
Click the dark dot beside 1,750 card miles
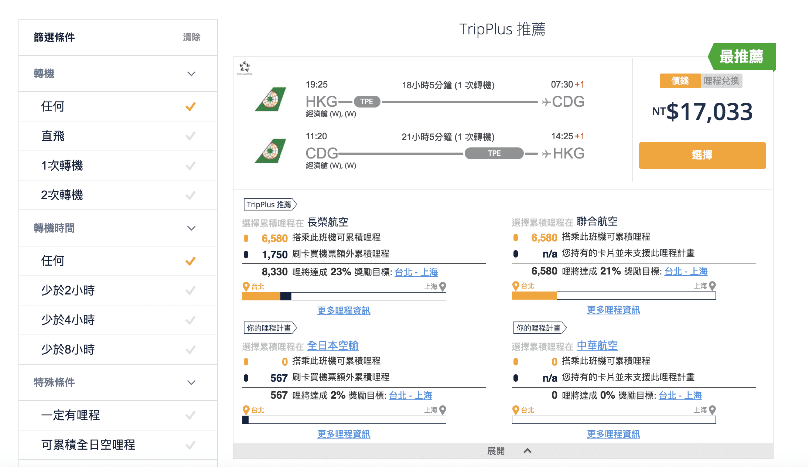tap(246, 255)
